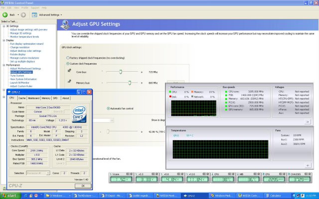Open Manage 3D settings link
Viewport: 319px width, 199px height.
[x=21, y=33]
